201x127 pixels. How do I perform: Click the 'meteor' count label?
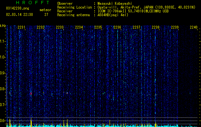coord(45,10)
